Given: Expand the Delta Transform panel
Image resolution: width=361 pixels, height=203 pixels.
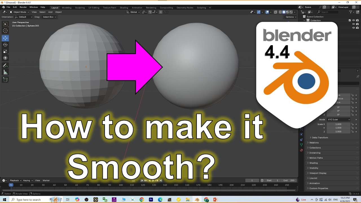Looking at the screenshot, I should (320, 138).
